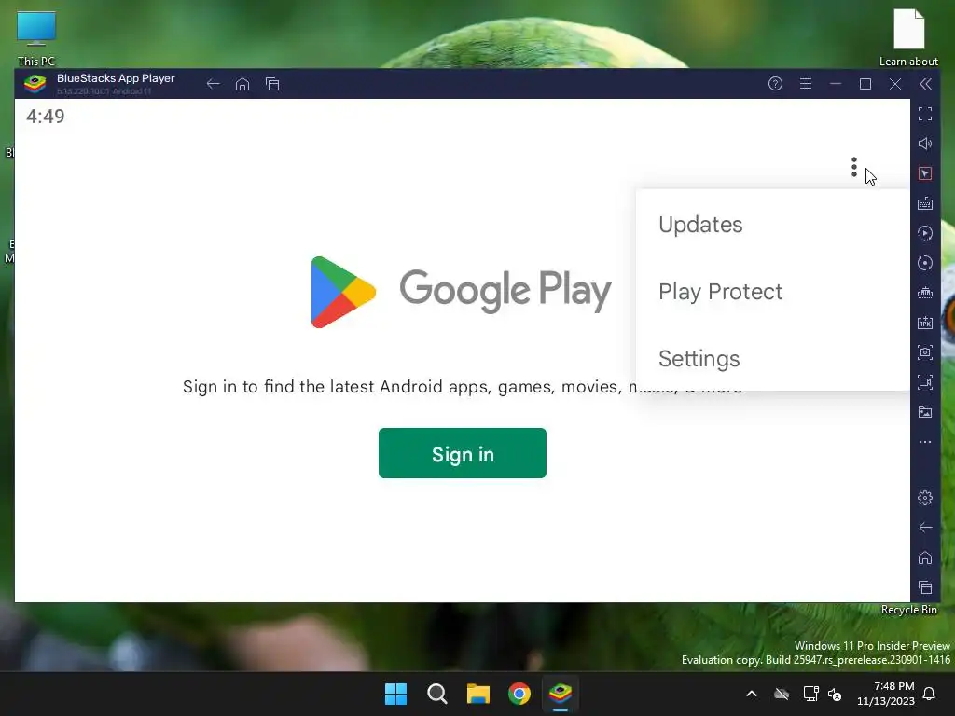Viewport: 955px width, 716px height.
Task: Open File Explorer from the taskbar
Action: [478, 694]
